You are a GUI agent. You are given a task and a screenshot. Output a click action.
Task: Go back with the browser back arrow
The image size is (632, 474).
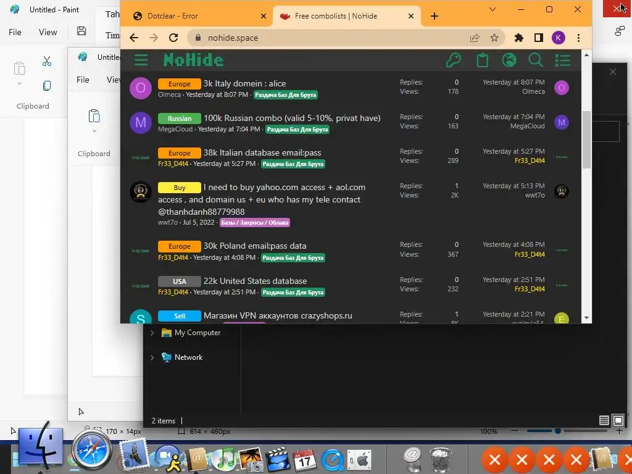tap(134, 38)
